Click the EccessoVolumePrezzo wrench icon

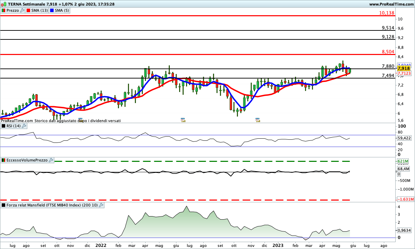tap(51, 160)
